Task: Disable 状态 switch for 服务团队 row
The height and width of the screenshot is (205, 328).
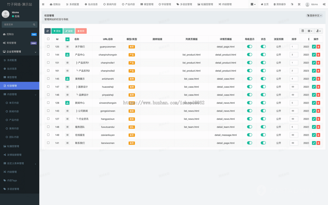Action: click(x=263, y=127)
